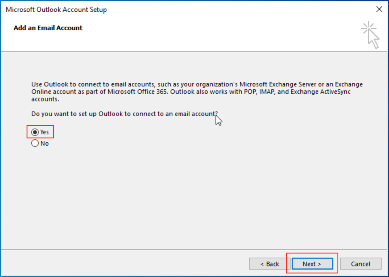
Task: Cancel the account setup wizard
Action: tap(360, 264)
